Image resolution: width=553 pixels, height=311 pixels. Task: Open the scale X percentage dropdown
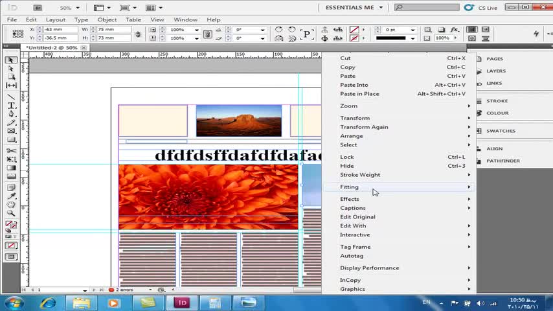(196, 30)
